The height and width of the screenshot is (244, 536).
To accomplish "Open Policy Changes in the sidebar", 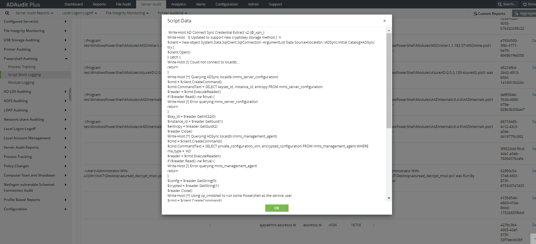I will (16, 166).
